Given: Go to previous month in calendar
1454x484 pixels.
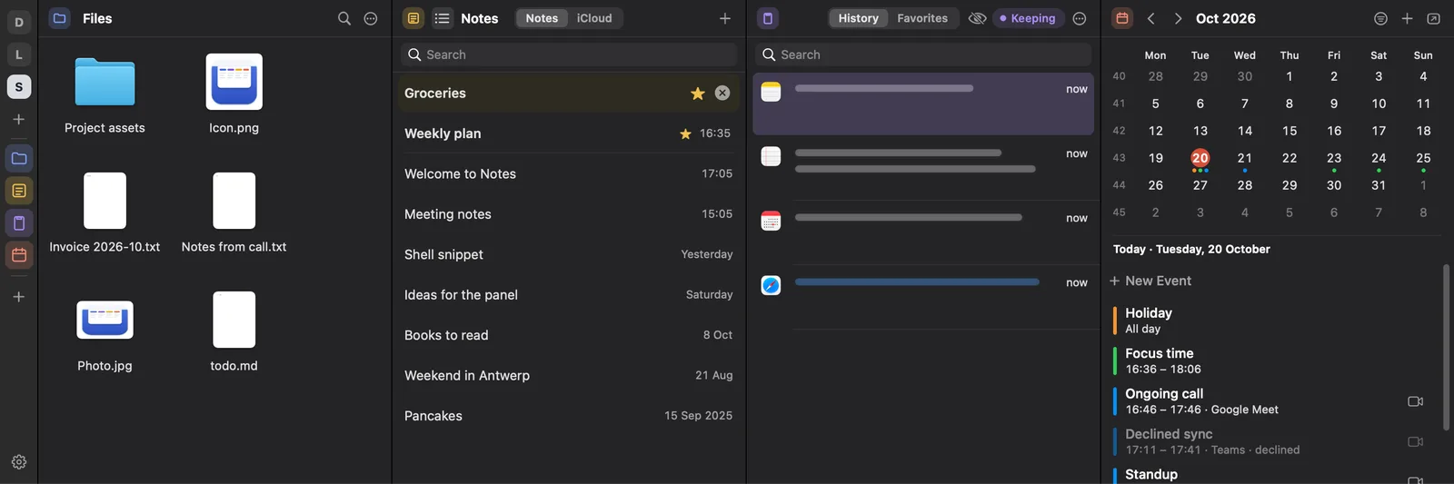Looking at the screenshot, I should point(1151,18).
